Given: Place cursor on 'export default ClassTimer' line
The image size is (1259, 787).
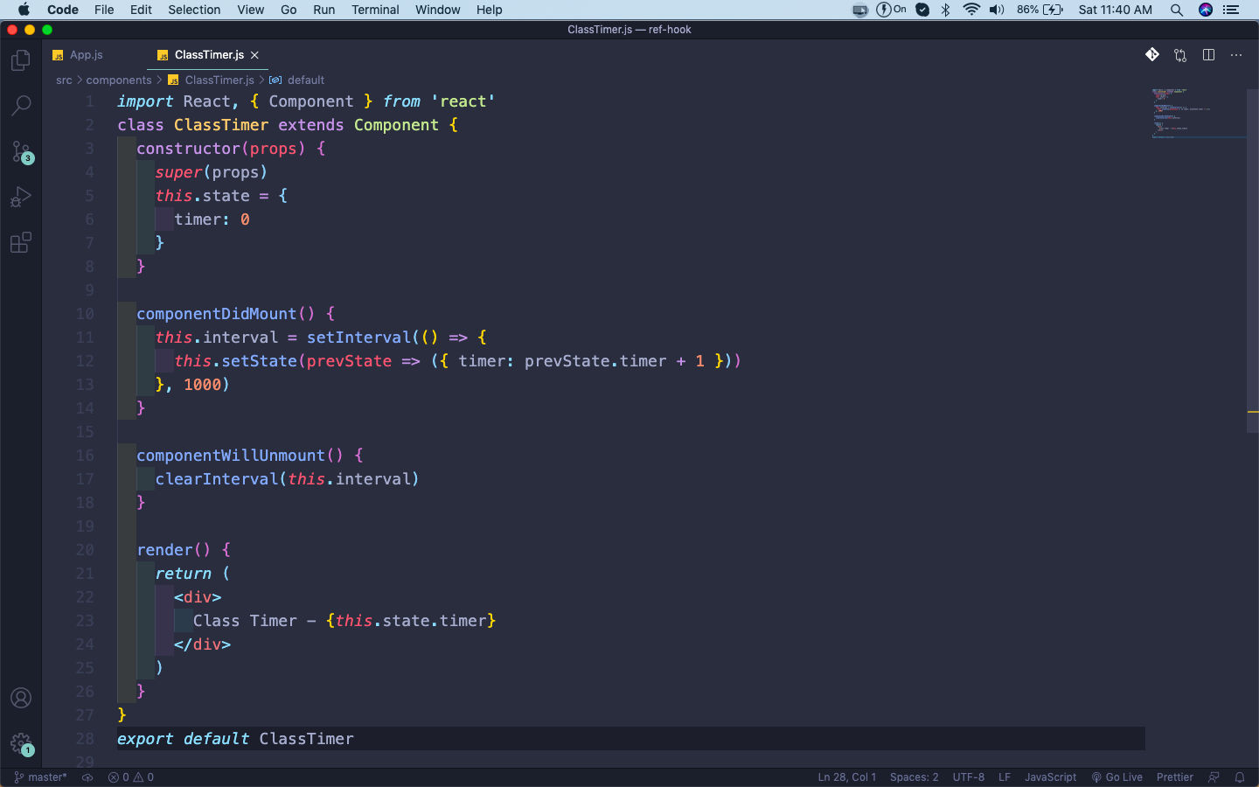Looking at the screenshot, I should click(x=631, y=739).
